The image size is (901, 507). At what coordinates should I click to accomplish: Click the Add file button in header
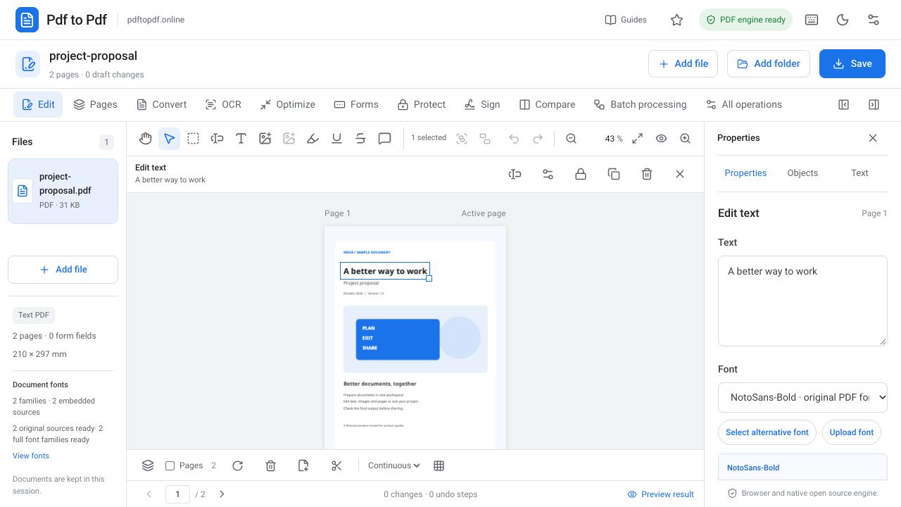(x=683, y=63)
